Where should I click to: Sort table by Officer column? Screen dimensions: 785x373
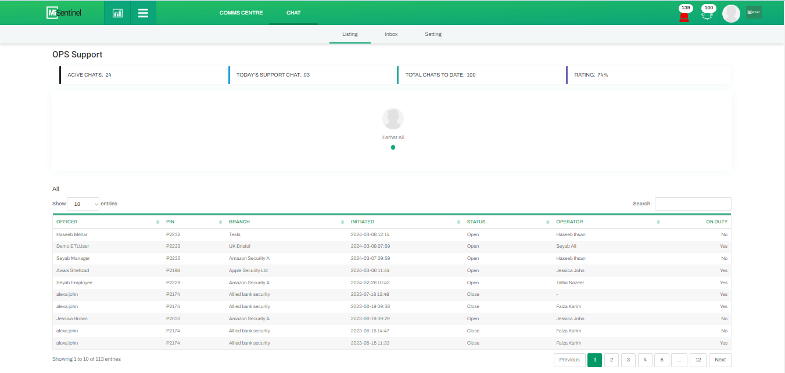coord(67,222)
